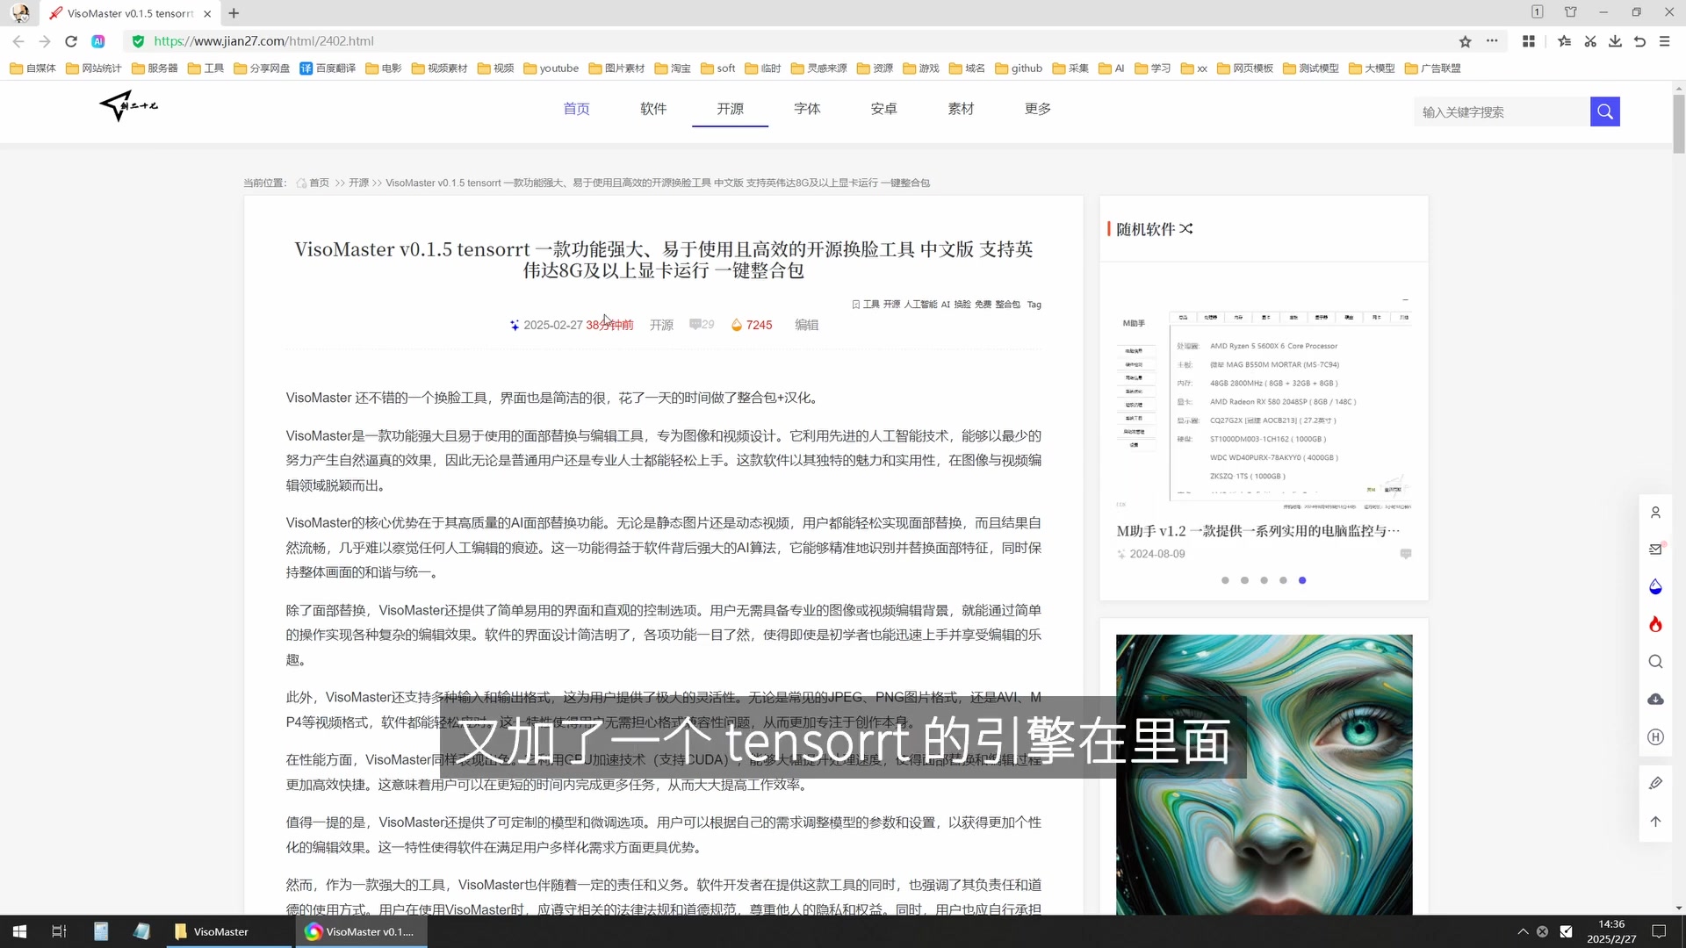Viewport: 1686px width, 948px height.
Task: Click the site logo in page header
Action: click(127, 107)
